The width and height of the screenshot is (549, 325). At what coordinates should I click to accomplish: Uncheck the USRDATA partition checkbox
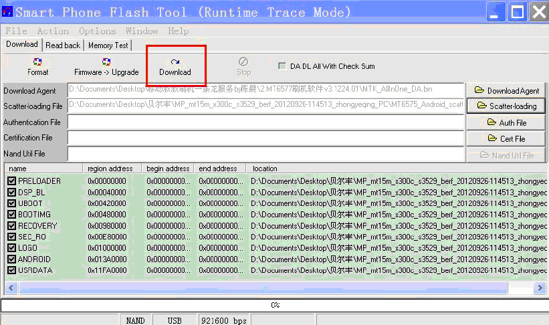pyautogui.click(x=11, y=270)
